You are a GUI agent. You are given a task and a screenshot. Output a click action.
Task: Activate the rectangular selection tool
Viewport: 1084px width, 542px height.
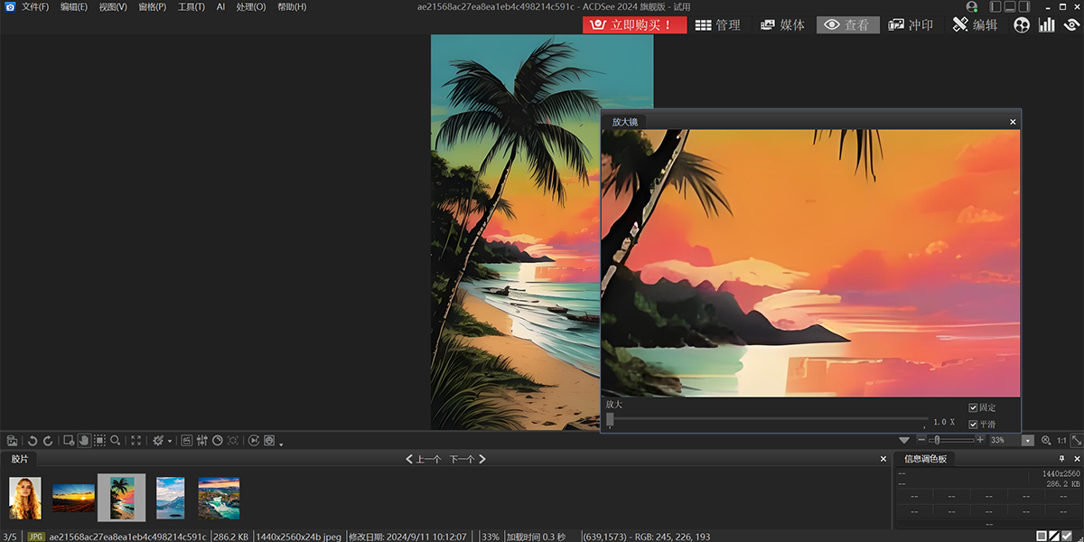click(99, 441)
